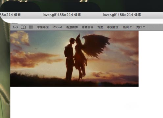Select the partially visible leftmost tab
This screenshot has height=118, width=163.
[x=10, y=15]
